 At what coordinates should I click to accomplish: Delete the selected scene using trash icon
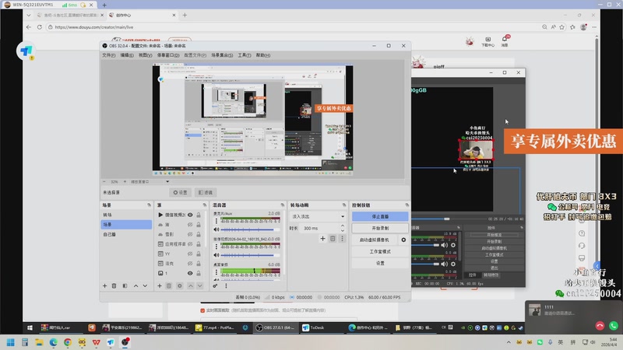click(x=114, y=286)
